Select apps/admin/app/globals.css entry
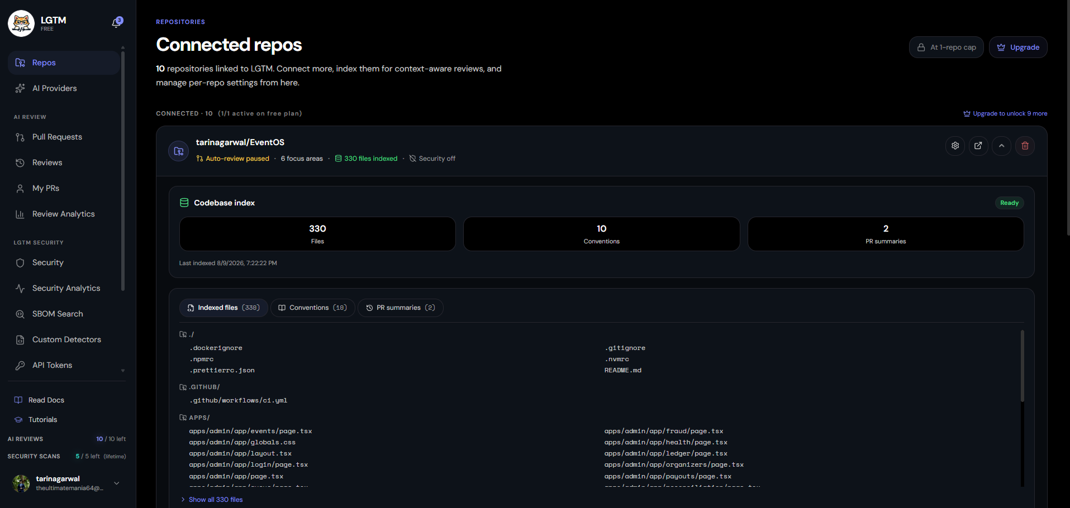Image resolution: width=1070 pixels, height=508 pixels. (242, 442)
